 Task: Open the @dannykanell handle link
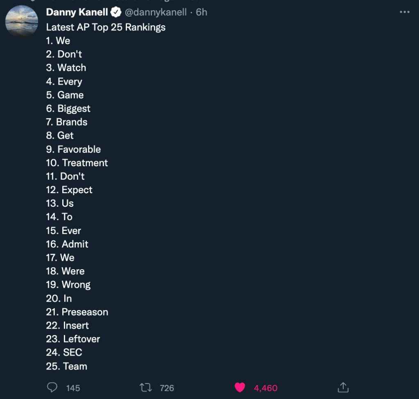coord(155,13)
